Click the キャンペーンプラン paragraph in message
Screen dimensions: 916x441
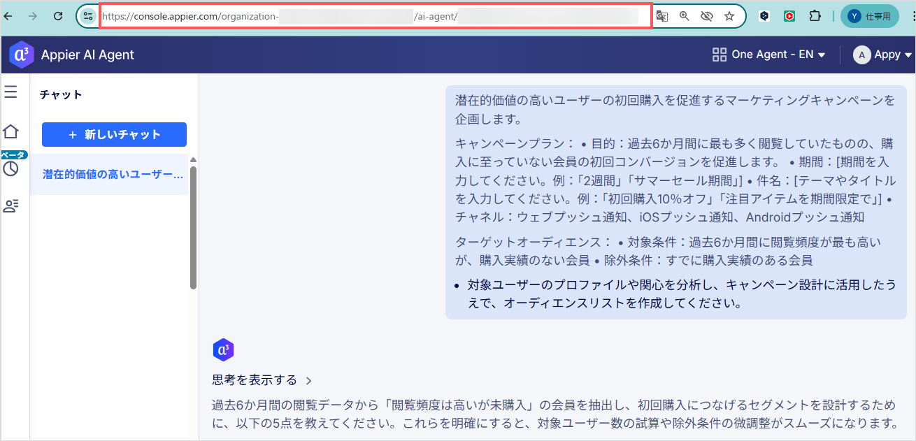click(x=674, y=180)
